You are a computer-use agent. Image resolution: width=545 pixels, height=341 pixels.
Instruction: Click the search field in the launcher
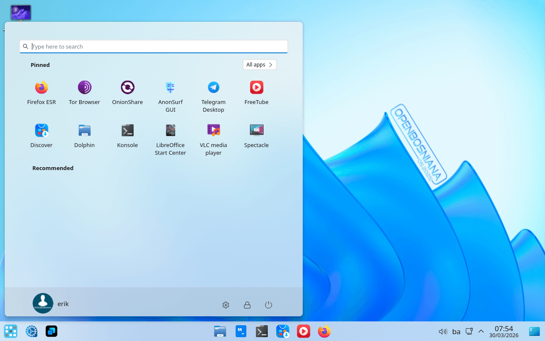click(153, 46)
